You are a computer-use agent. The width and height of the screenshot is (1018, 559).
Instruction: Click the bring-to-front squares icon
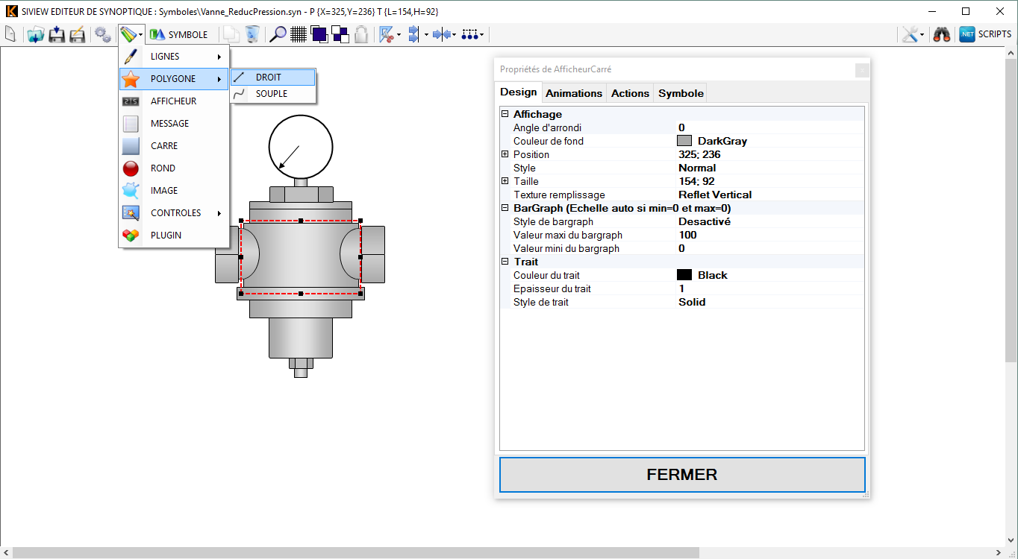[319, 34]
